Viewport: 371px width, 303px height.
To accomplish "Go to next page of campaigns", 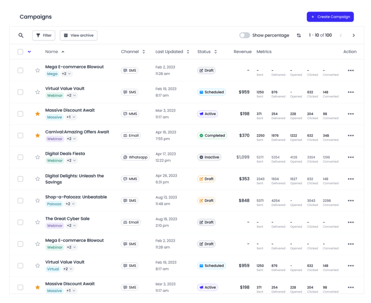I will coord(354,35).
